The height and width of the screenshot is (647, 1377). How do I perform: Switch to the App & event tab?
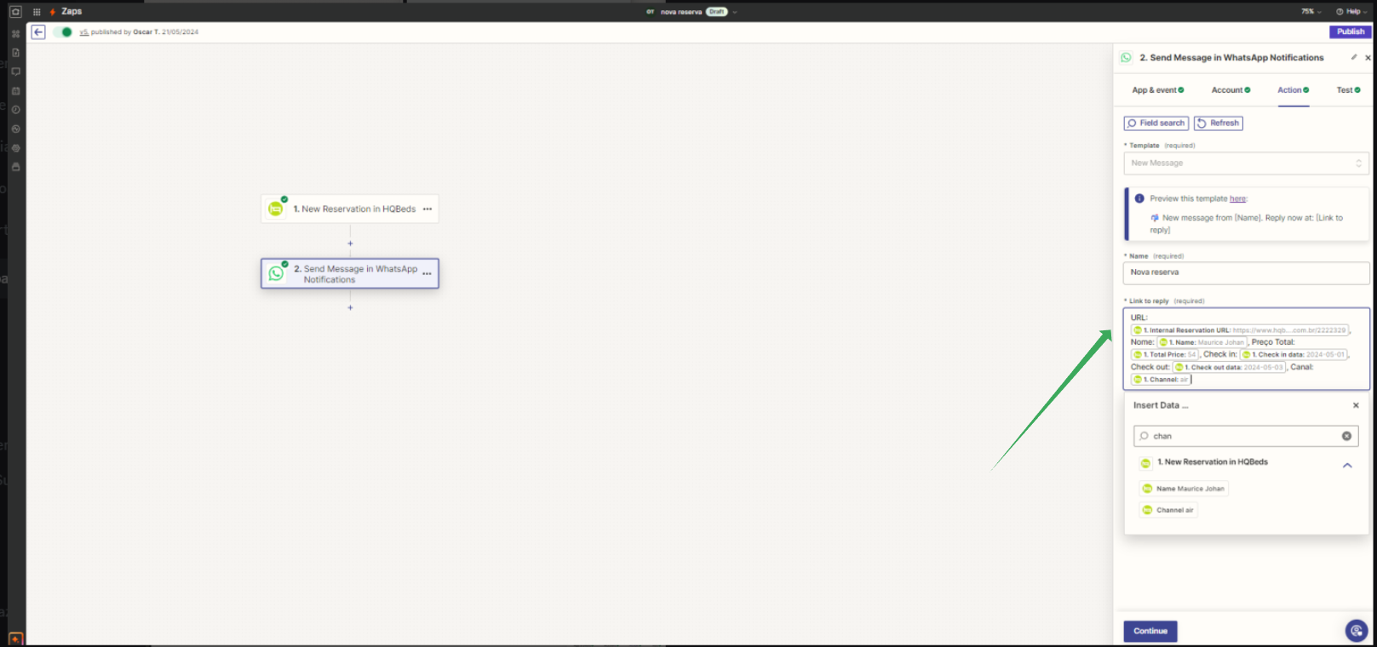(x=1157, y=90)
